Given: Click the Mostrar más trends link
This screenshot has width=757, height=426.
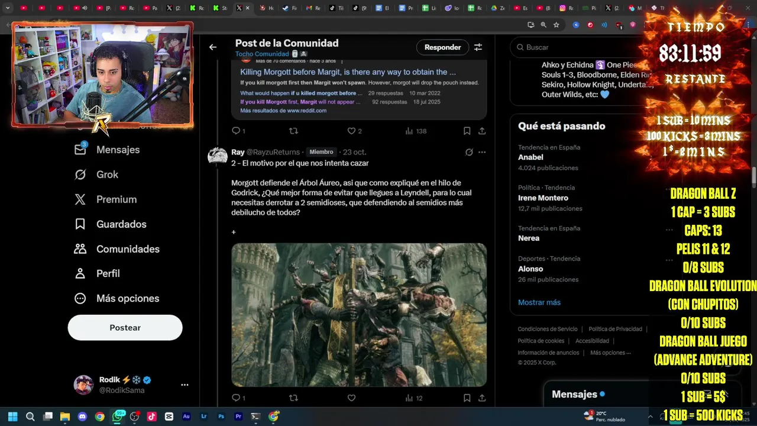Looking at the screenshot, I should click(539, 302).
